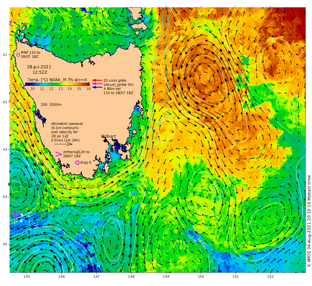Click latitude axis label -41
The height and width of the screenshot is (286, 312).
pos(4,55)
